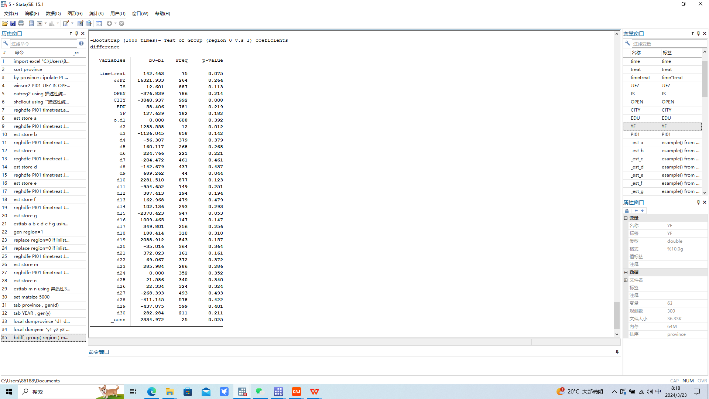Click the Save toolbar icon

(x=13, y=23)
